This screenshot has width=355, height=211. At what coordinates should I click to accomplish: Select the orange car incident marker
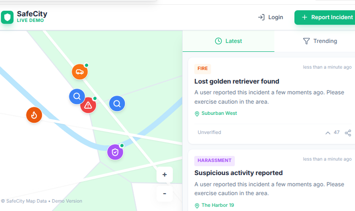(x=80, y=72)
